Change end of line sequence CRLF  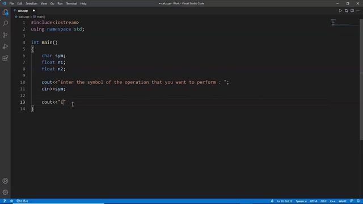point(323,201)
